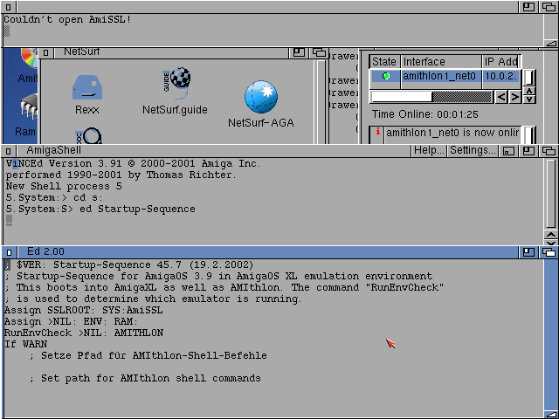Click the 'Setze Pfad für AMIthlon-Shell-Befehle' comment line
The height and width of the screenshot is (419, 559).
[x=148, y=355]
